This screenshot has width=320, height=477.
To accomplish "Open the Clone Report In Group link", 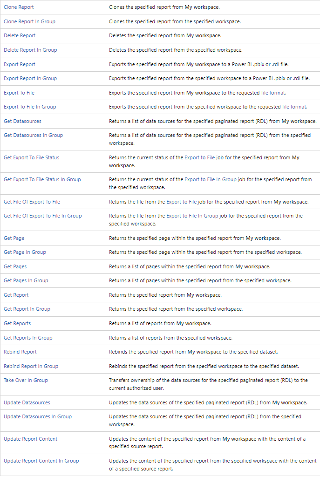I will tap(29, 21).
